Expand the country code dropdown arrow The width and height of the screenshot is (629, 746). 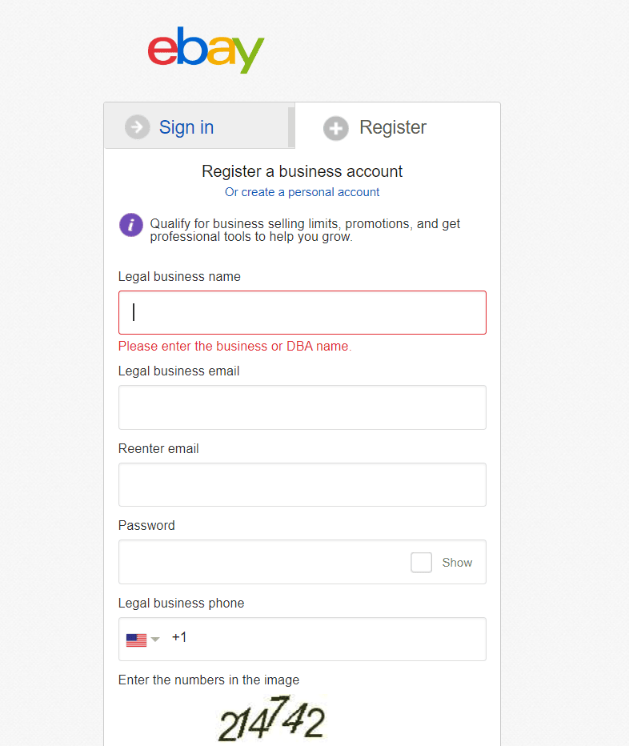coord(155,639)
